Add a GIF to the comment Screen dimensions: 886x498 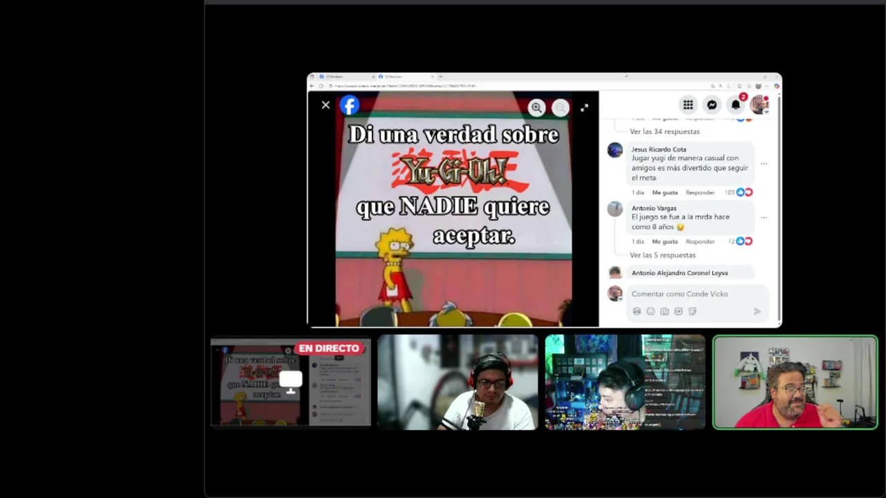(678, 311)
